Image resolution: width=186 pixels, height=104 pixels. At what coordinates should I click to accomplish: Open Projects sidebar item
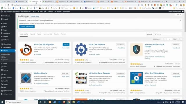6,37
